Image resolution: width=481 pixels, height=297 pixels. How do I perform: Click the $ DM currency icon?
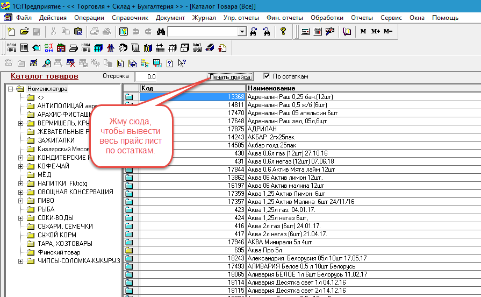[49, 48]
